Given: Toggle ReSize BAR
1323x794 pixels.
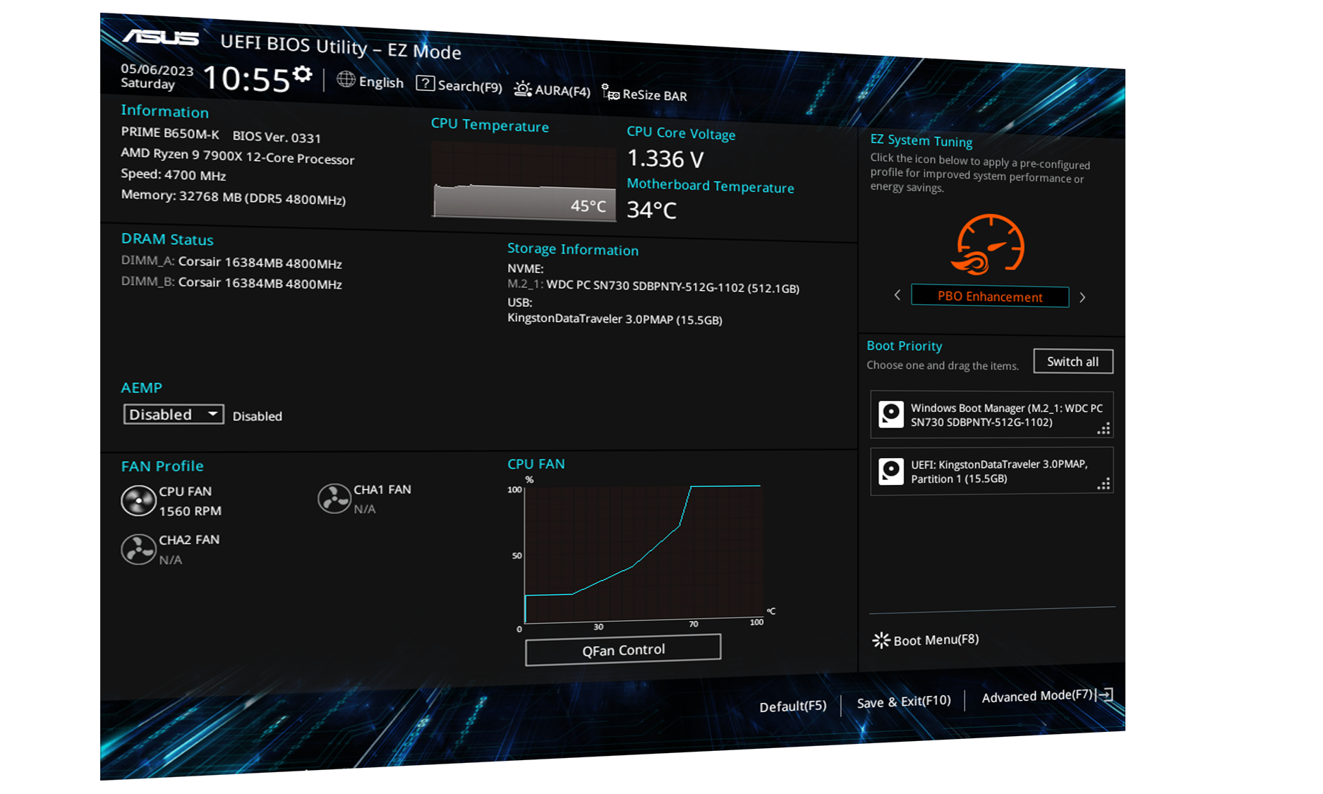Looking at the screenshot, I should point(644,94).
